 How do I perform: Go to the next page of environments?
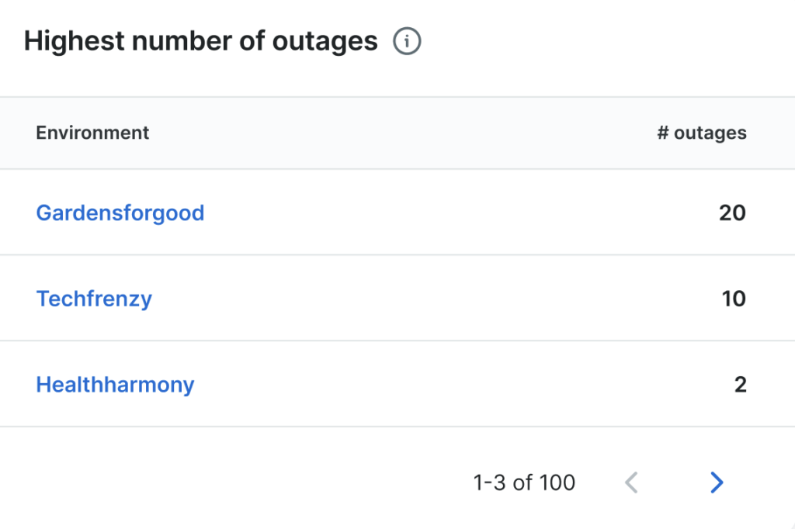pyautogui.click(x=717, y=482)
